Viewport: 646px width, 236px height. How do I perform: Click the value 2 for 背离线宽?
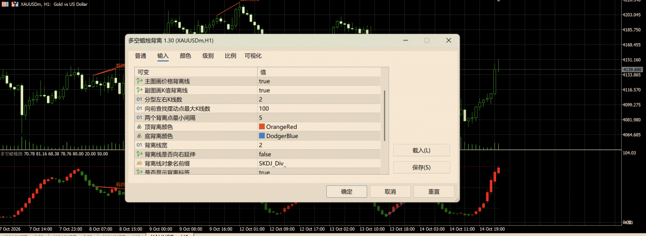[261, 145]
